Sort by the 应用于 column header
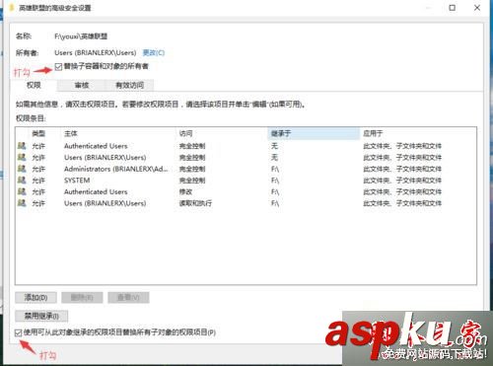Image resolution: width=493 pixels, height=366 pixels. pos(417,133)
